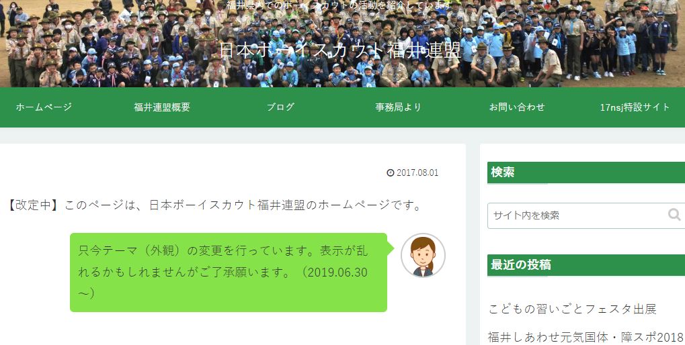Go to 事務局より in the navigation
The height and width of the screenshot is (345, 685).
[399, 107]
